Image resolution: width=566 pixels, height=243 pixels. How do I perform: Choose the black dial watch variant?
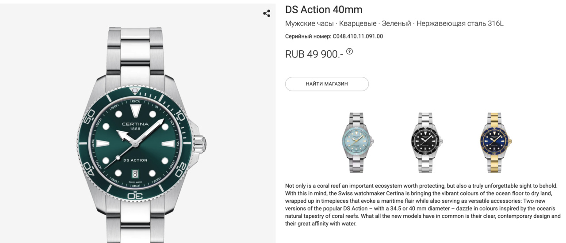pos(427,142)
